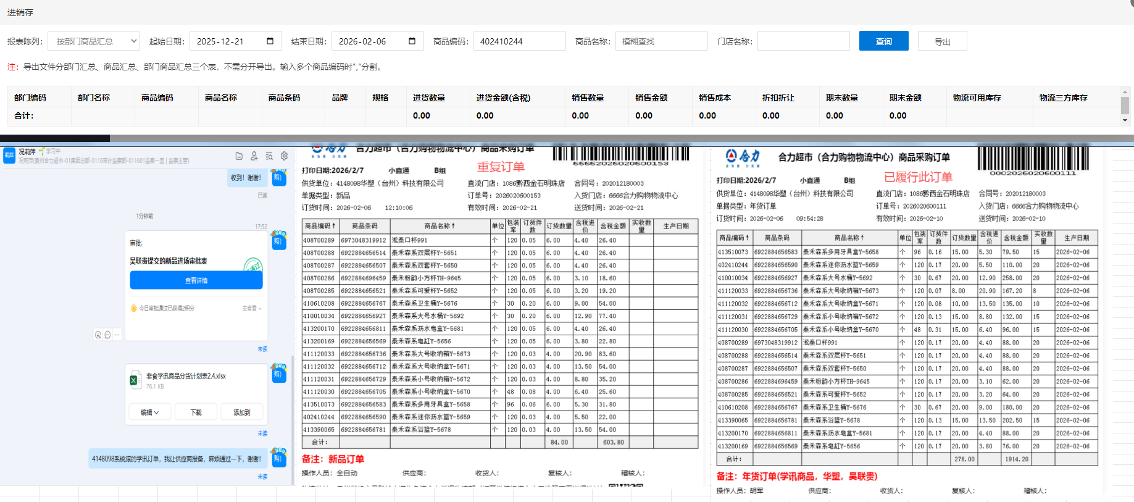Expand the 编辑 dropdown on the file card
1134x502 pixels.
149,412
